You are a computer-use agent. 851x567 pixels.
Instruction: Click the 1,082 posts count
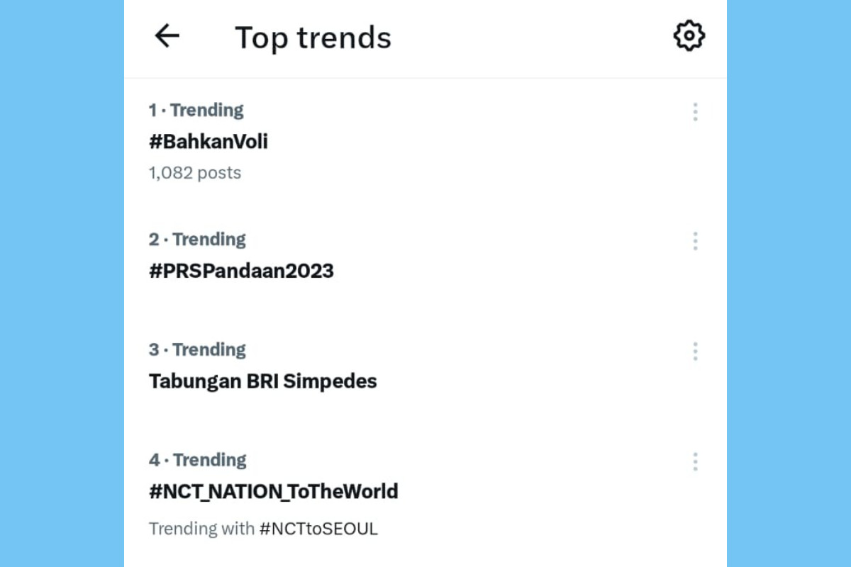pyautogui.click(x=194, y=172)
